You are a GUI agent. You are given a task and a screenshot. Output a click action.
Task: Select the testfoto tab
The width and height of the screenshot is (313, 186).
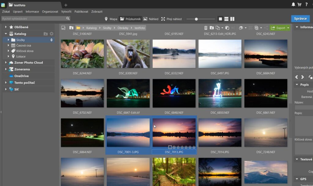click(20, 5)
